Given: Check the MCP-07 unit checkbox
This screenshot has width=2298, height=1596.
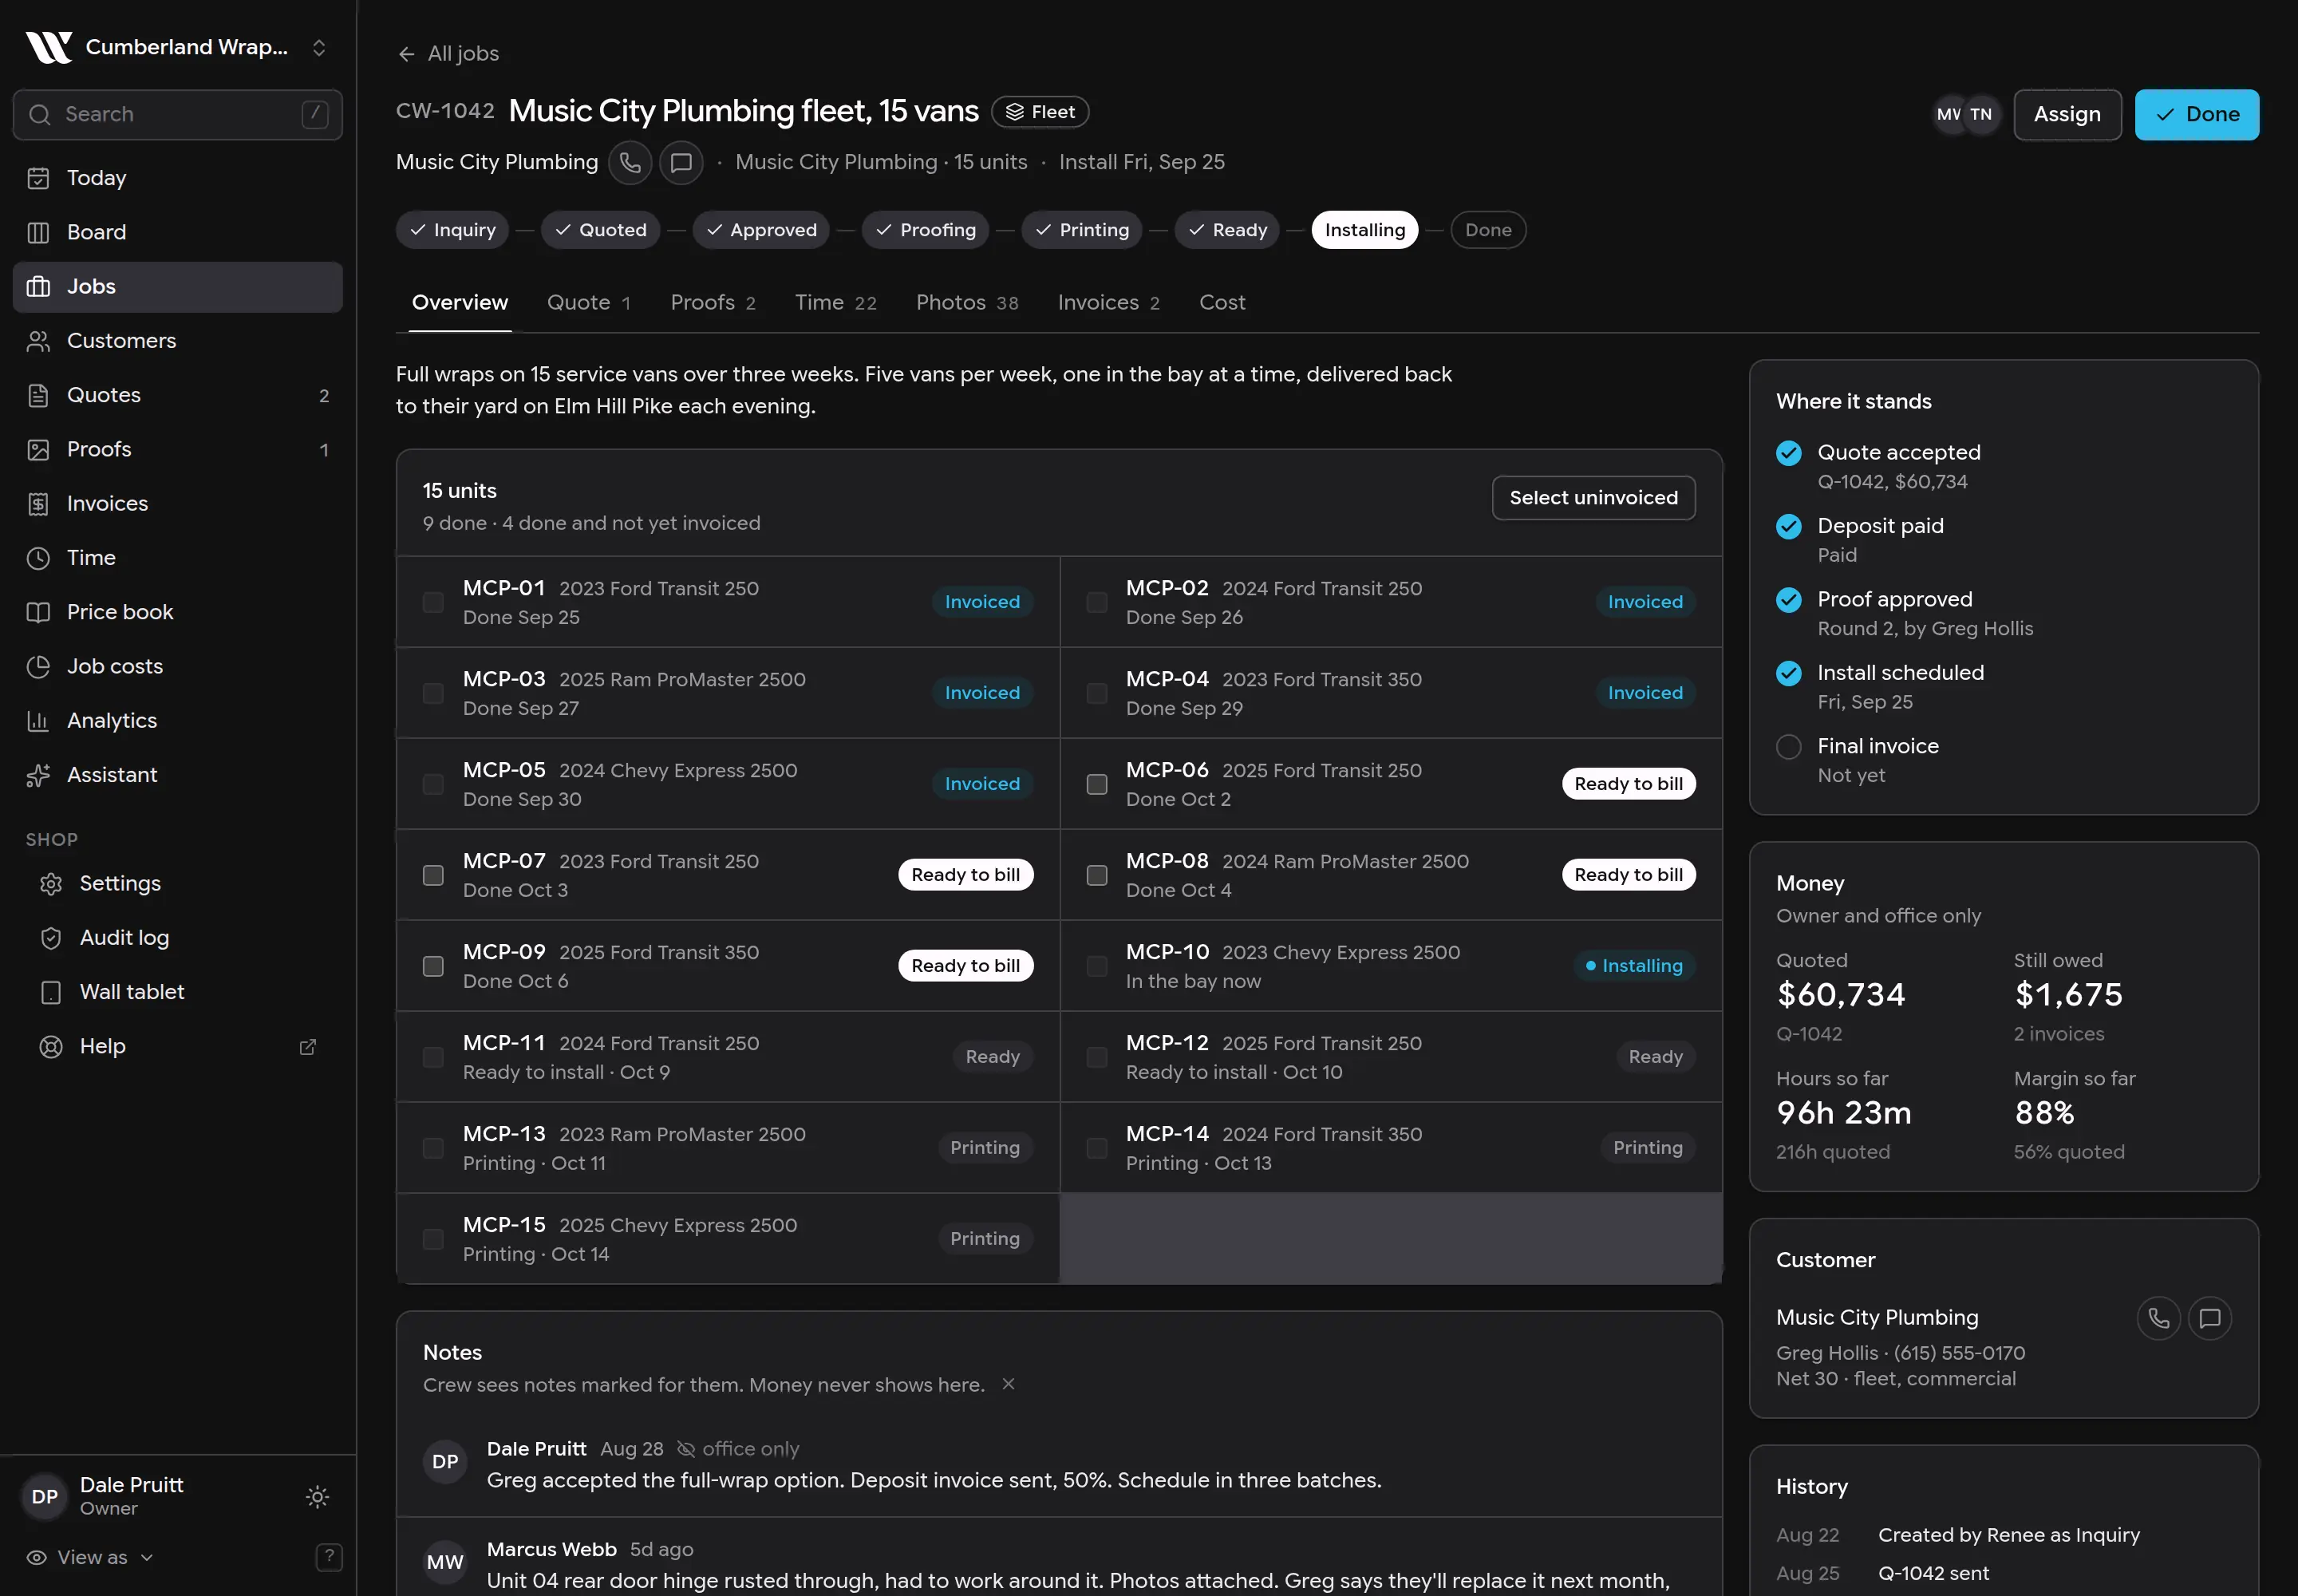Looking at the screenshot, I should (x=433, y=875).
